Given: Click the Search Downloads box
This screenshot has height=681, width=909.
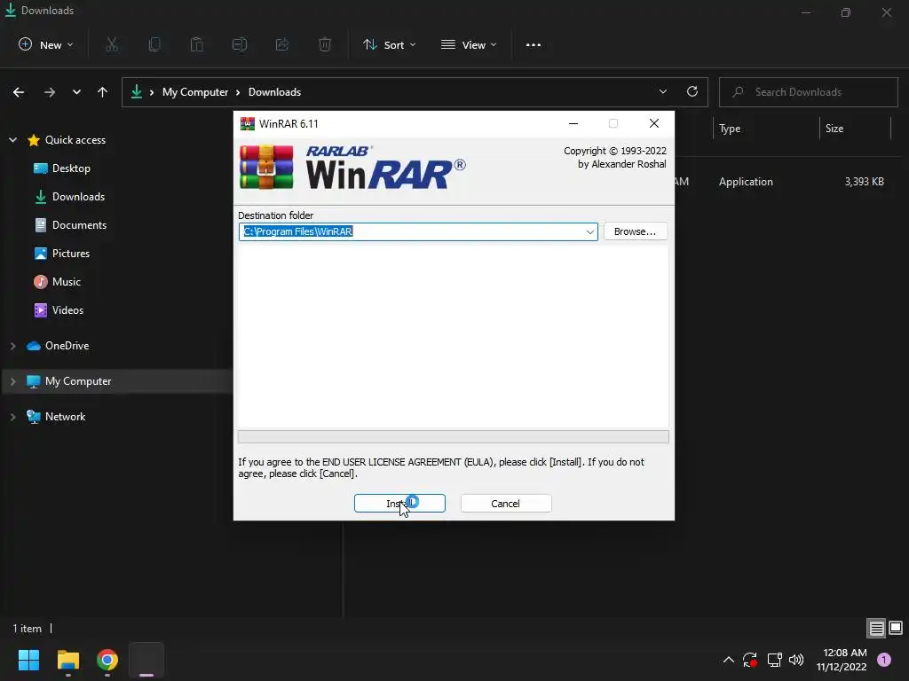Looking at the screenshot, I should (809, 92).
